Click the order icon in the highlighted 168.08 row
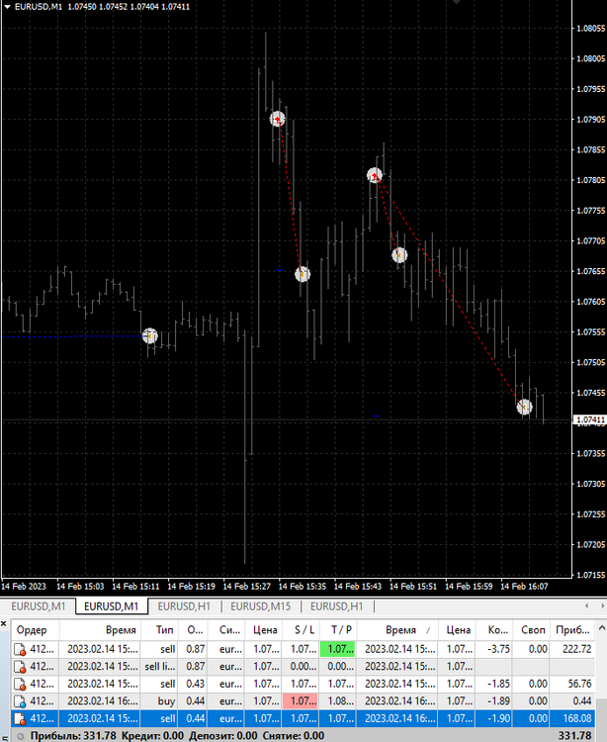 (20, 719)
